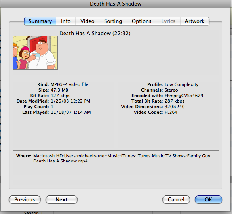Click the Date Modified value '1/26/08 12:22 PM'
232x214 pixels.
click(x=70, y=101)
